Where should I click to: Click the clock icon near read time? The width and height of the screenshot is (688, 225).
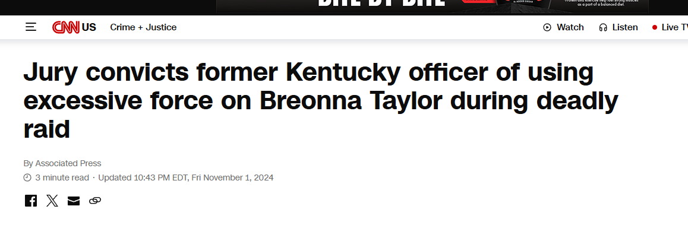click(x=27, y=178)
